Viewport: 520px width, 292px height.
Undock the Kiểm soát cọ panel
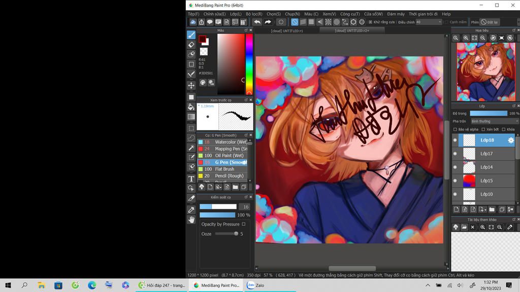[246, 197]
